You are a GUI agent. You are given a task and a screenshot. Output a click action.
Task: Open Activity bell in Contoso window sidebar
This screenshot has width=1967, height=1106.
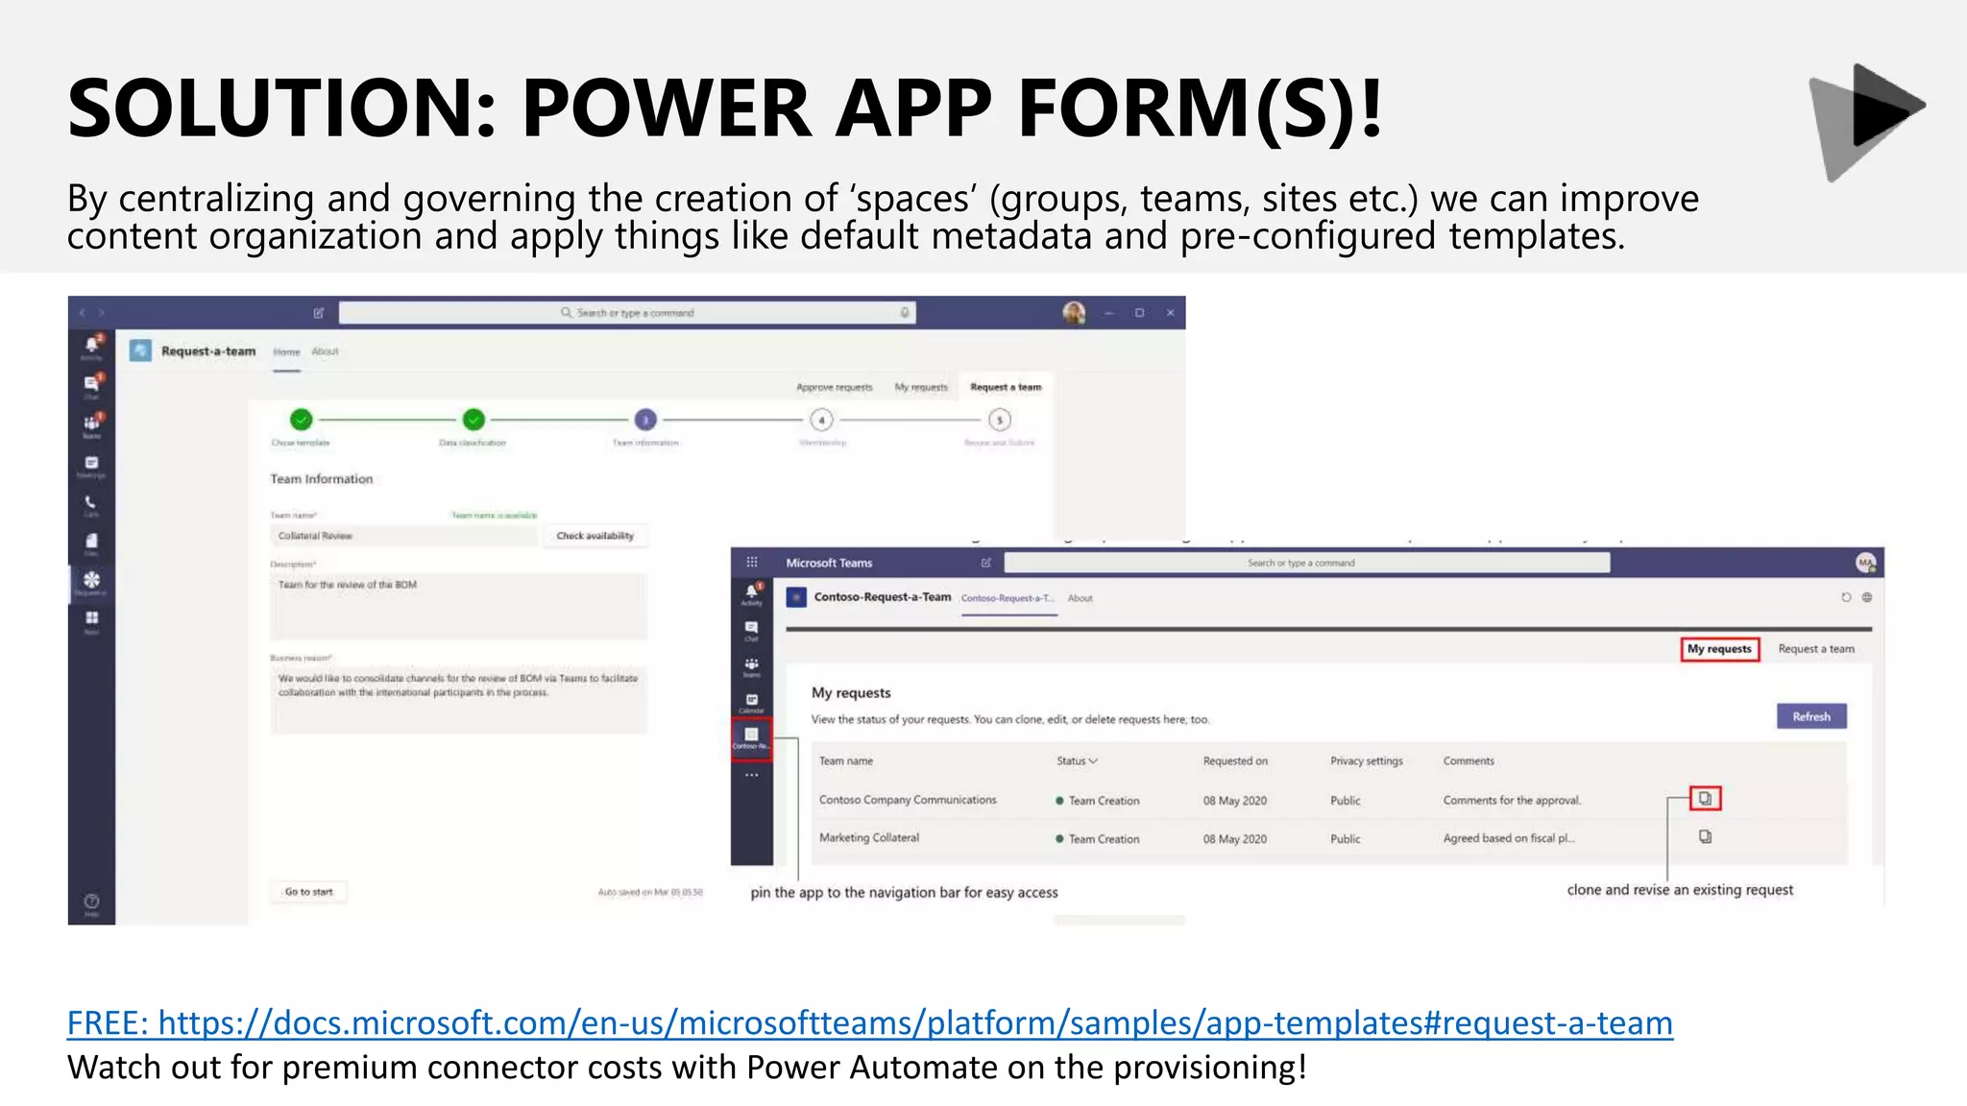click(752, 593)
